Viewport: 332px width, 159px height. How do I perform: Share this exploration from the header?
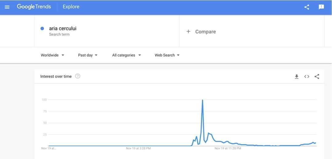pyautogui.click(x=306, y=7)
